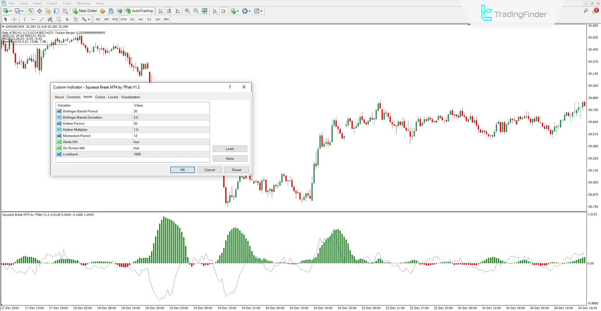This screenshot has height=311, width=601.
Task: Activate the Draw Vertical Line tool
Action: pos(24,19)
